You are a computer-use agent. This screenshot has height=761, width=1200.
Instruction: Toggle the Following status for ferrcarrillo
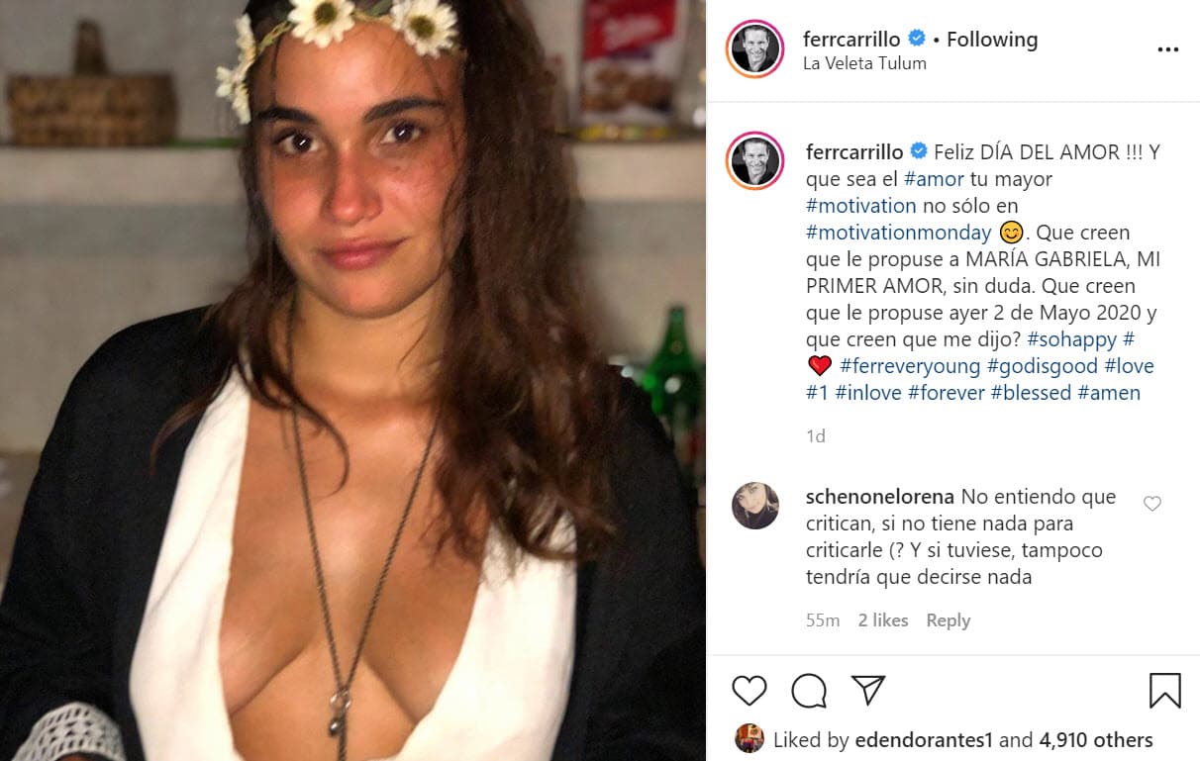point(991,40)
